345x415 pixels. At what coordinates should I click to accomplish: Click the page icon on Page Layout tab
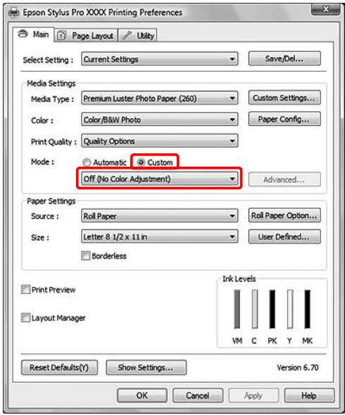[x=61, y=35]
